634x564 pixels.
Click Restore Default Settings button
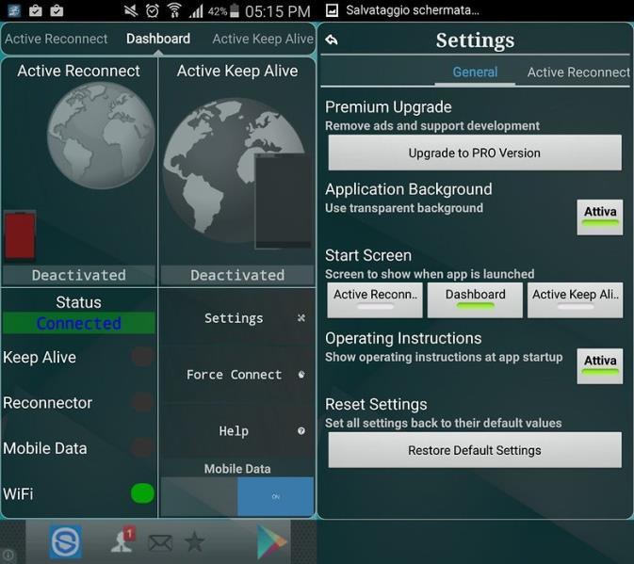475,450
